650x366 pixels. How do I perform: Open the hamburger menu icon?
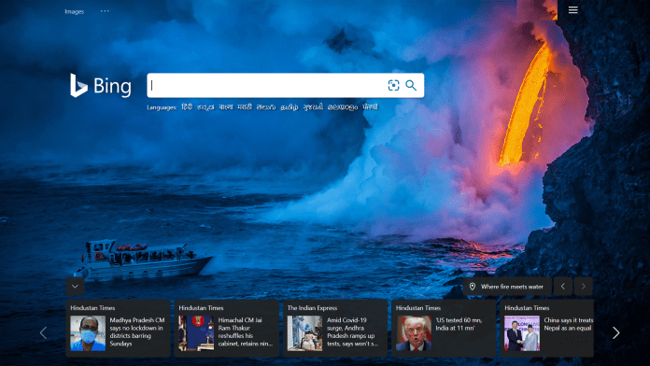[x=572, y=10]
